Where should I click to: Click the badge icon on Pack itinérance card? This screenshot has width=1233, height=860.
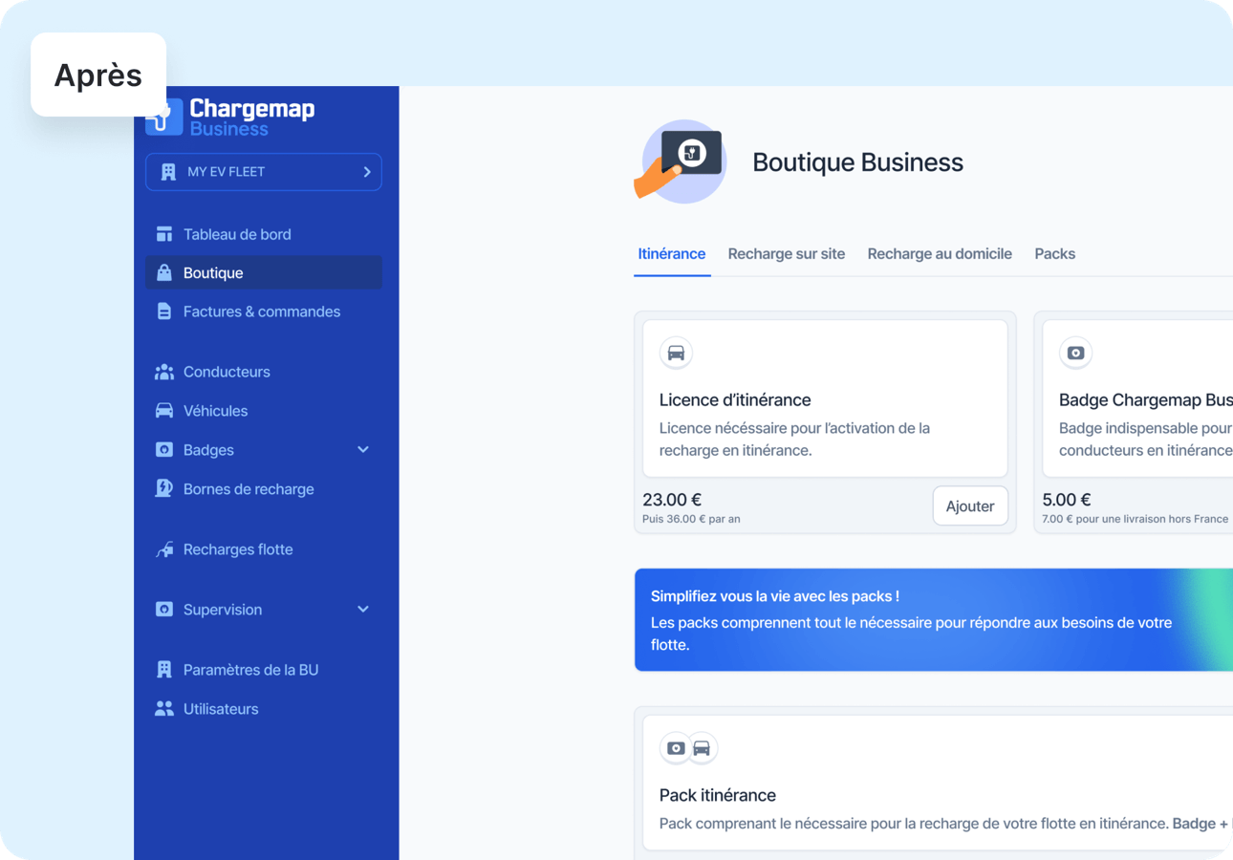[676, 748]
